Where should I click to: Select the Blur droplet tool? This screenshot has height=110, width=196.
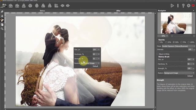pos(2,16)
